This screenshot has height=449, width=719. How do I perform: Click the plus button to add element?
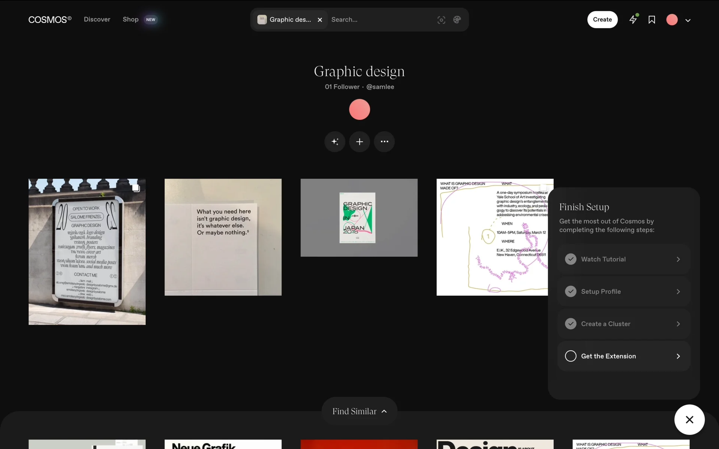pos(359,141)
